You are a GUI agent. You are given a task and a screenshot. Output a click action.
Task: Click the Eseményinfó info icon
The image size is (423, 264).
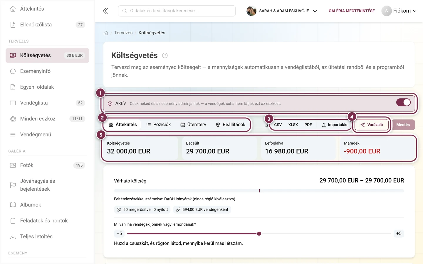13,71
